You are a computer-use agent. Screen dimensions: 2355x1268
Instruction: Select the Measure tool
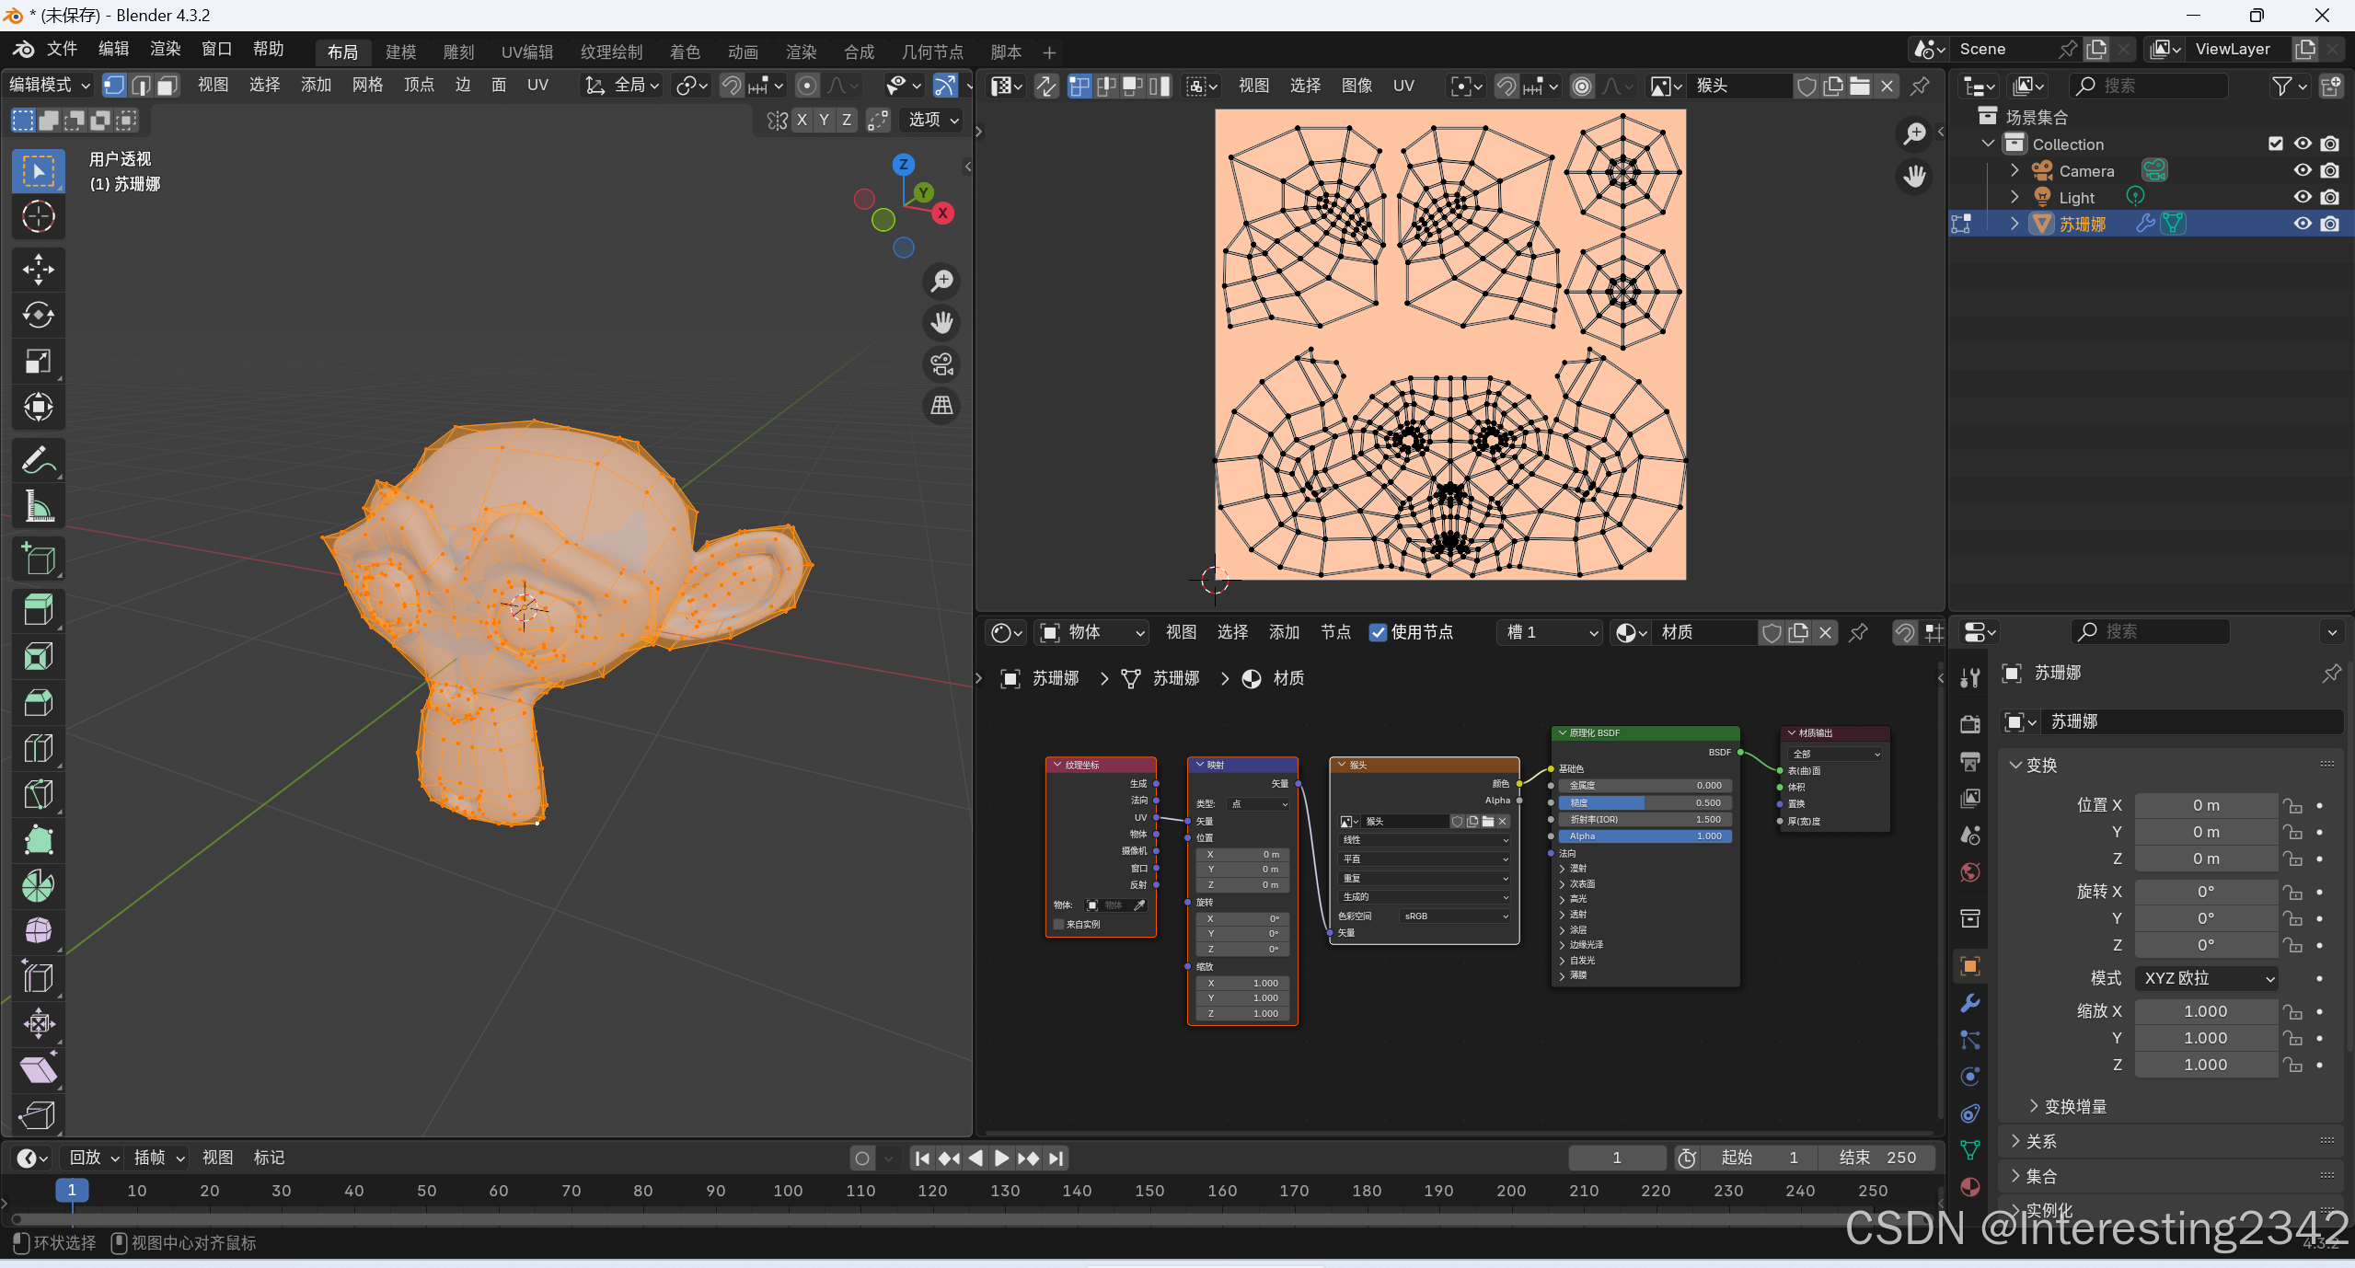38,506
